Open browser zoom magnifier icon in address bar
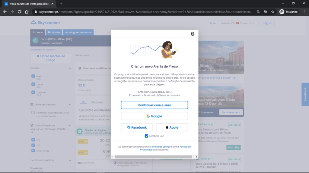Image resolution: width=309 pixels, height=173 pixels. click(x=258, y=12)
